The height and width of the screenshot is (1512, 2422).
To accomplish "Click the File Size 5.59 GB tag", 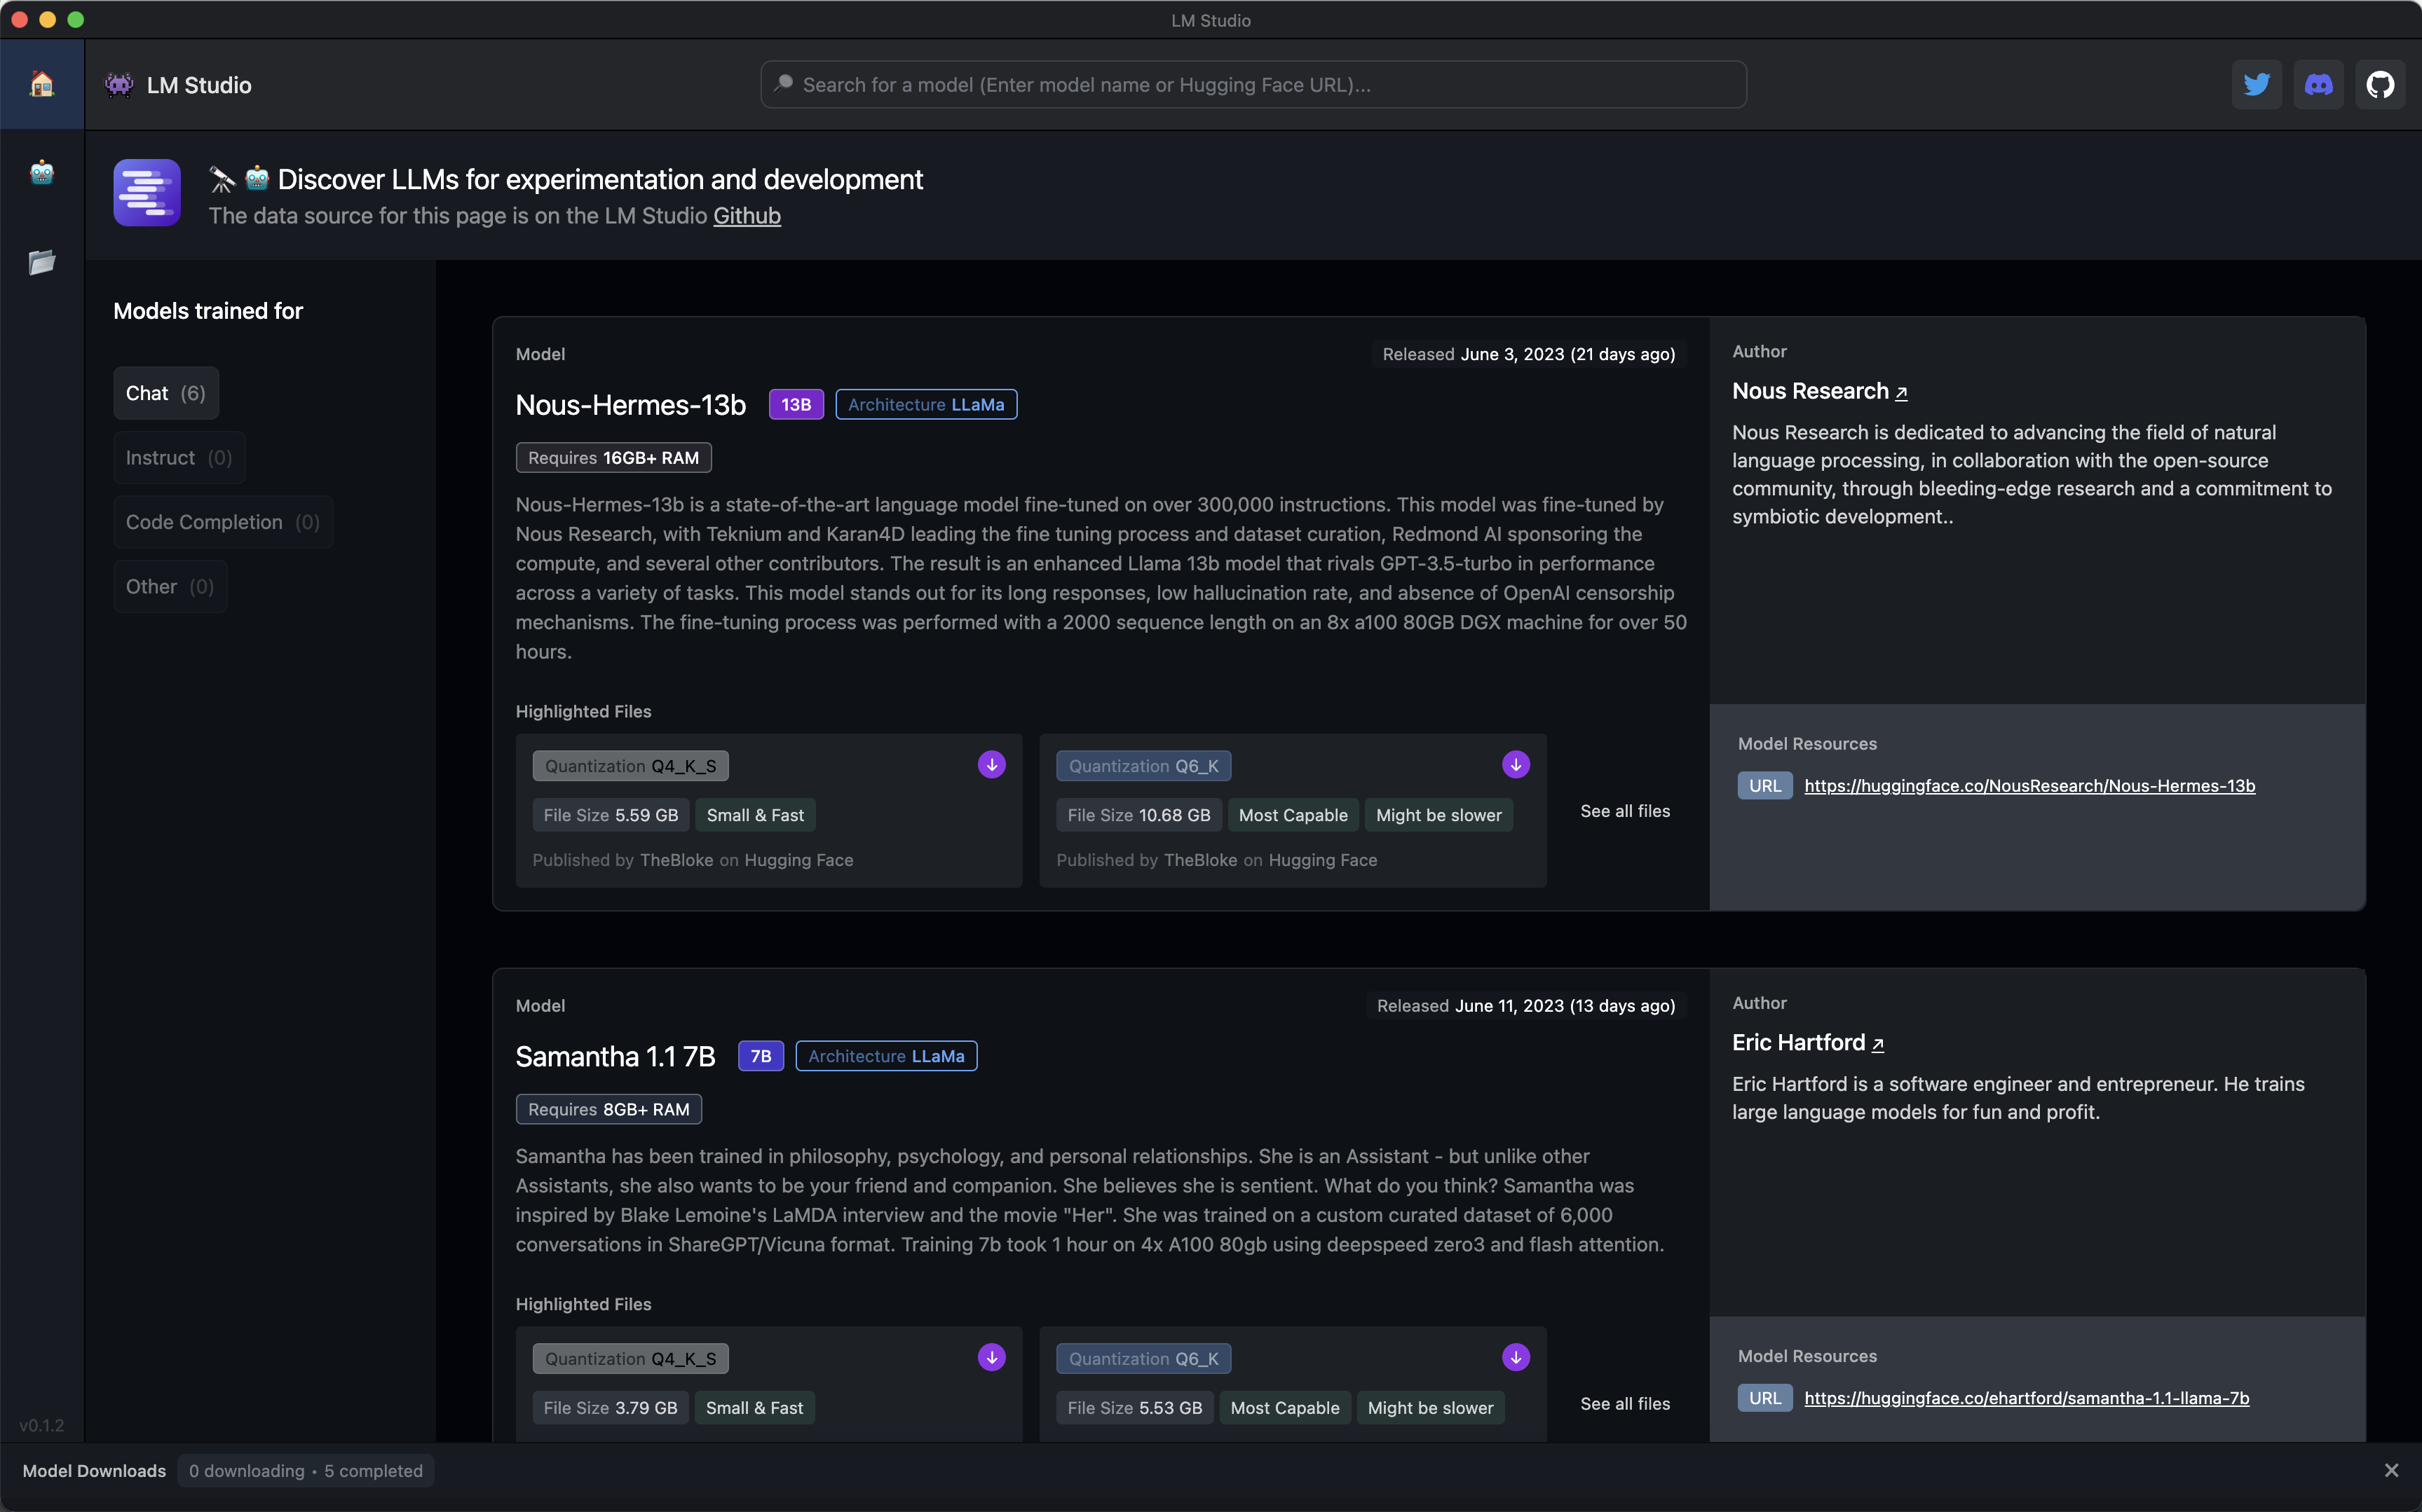I will pos(611,815).
